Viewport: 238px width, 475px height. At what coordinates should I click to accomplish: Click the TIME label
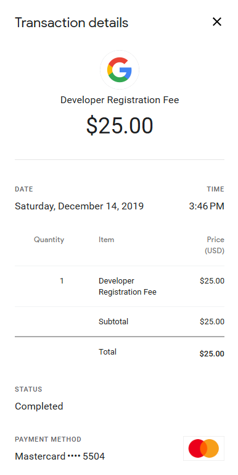pos(216,190)
